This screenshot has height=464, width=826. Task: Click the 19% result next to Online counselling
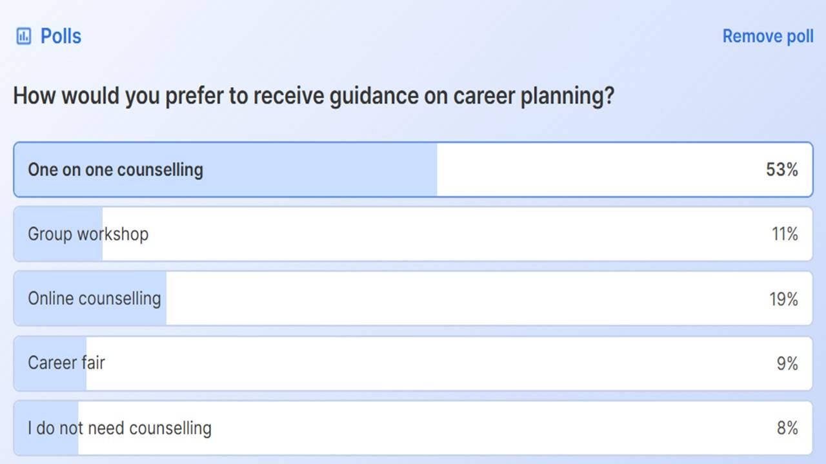pos(783,298)
